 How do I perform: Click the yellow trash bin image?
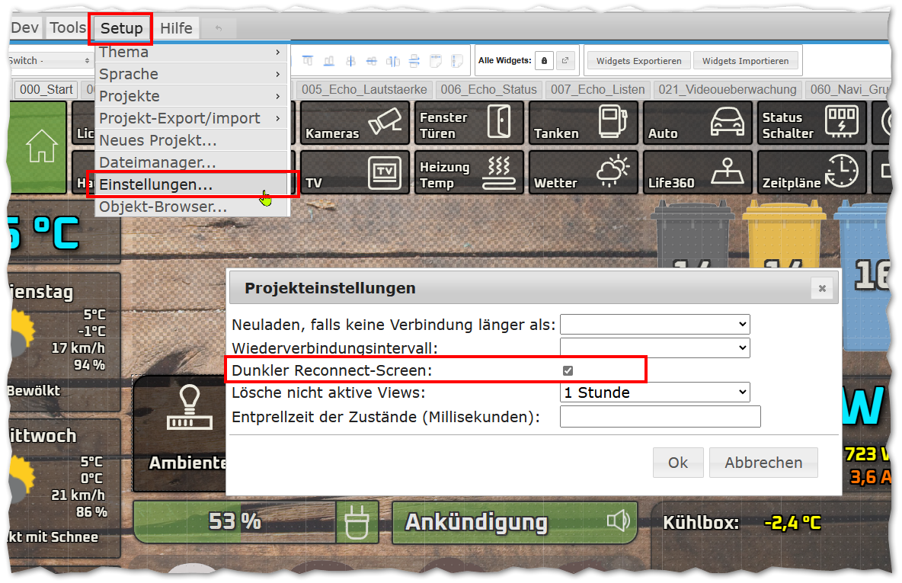(x=784, y=234)
